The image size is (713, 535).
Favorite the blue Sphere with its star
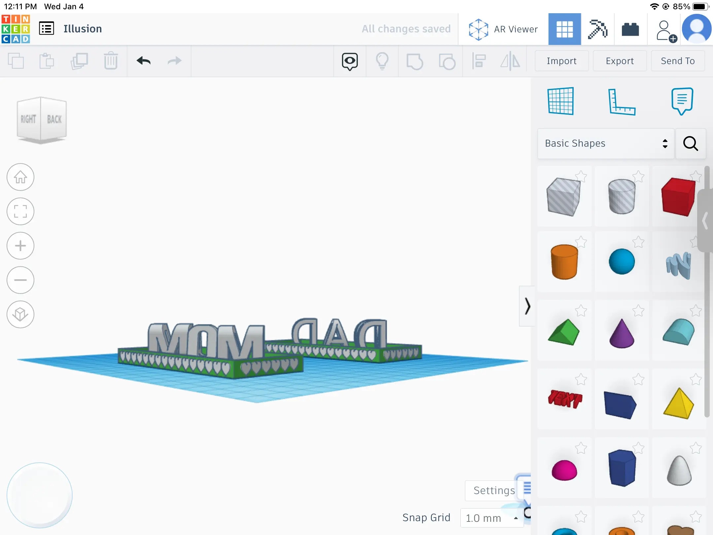click(638, 242)
